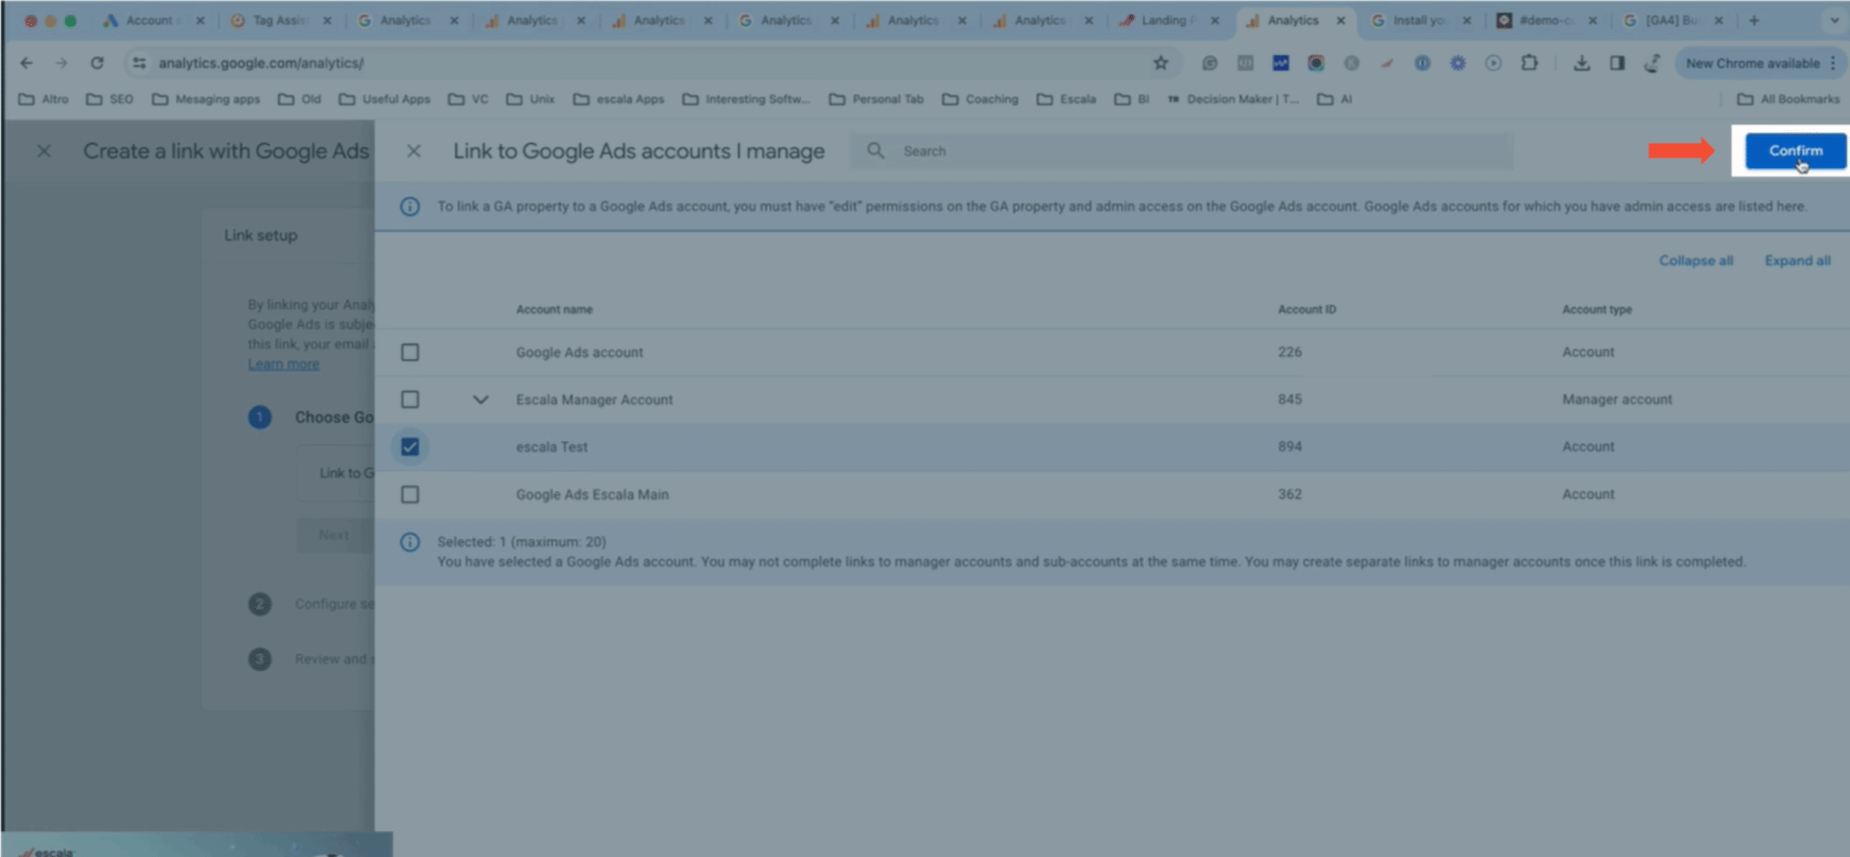Click the address bar URL
Screen dimensions: 1850x857
click(261, 63)
